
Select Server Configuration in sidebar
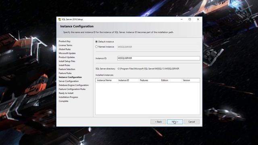pos(69,81)
